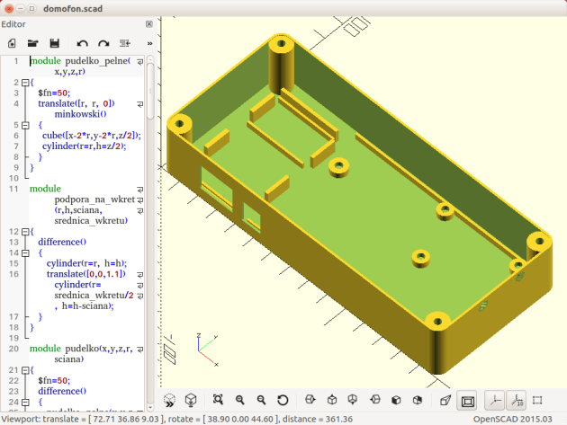
Task: Click 'translate([r, r, 0])' on line 4
Action: (x=76, y=103)
